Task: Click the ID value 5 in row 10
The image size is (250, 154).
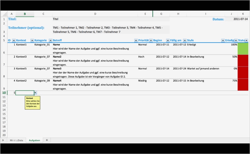Action: tap(12, 93)
